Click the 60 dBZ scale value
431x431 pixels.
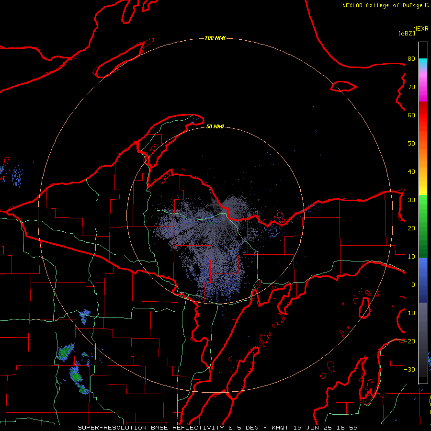pyautogui.click(x=411, y=115)
